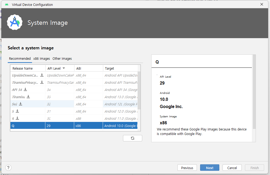Viewport: 270px width, 175px height.
Task: Click the API level 32 cell
Action: [59, 104]
